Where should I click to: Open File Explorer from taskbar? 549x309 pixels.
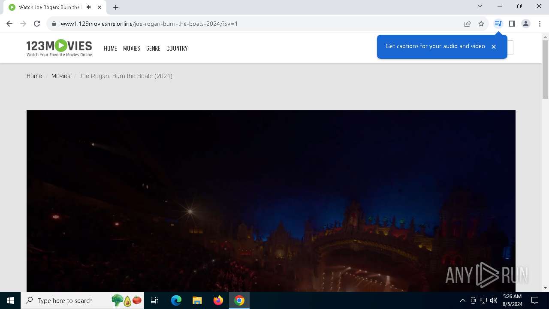coord(197,300)
